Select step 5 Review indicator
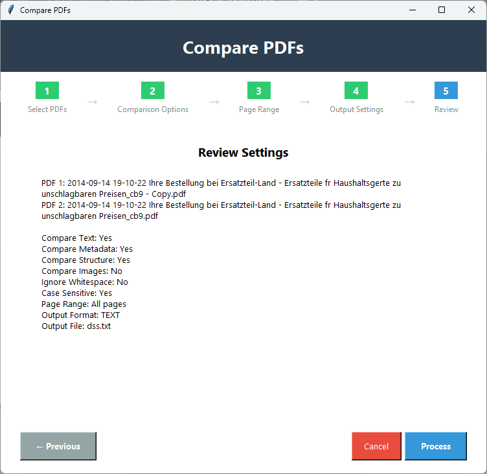Viewport: 487px width, 474px height. 446,91
